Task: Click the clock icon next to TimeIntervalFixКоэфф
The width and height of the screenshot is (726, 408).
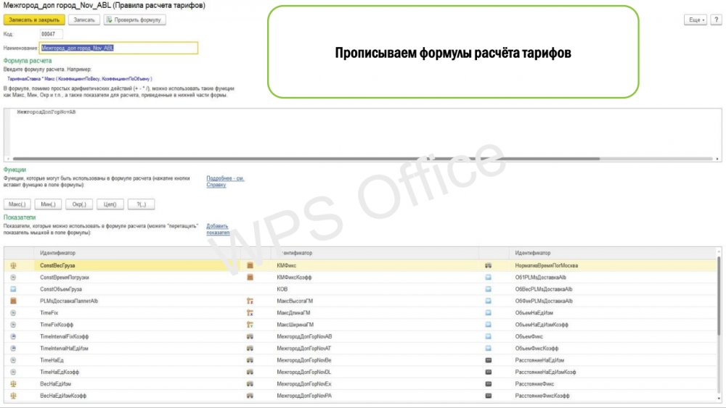Action: [x=13, y=336]
